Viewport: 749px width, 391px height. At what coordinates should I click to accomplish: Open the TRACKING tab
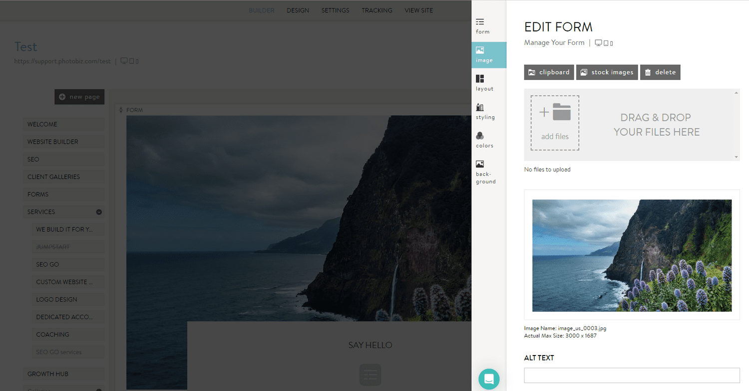[376, 10]
